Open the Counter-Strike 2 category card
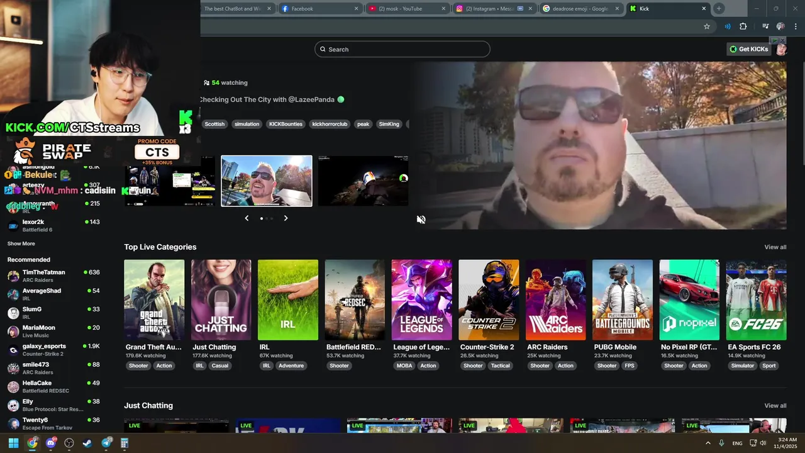 click(489, 300)
